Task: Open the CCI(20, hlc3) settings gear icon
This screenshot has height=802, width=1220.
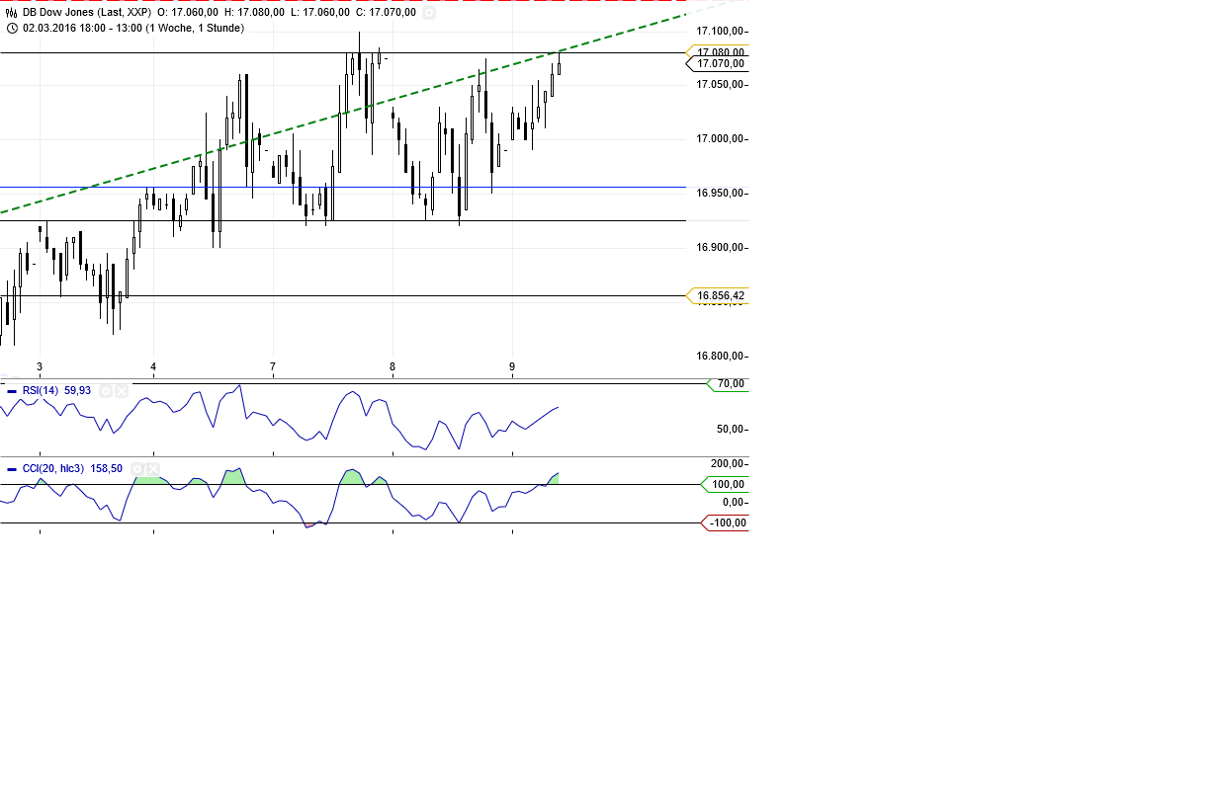Action: [x=137, y=469]
